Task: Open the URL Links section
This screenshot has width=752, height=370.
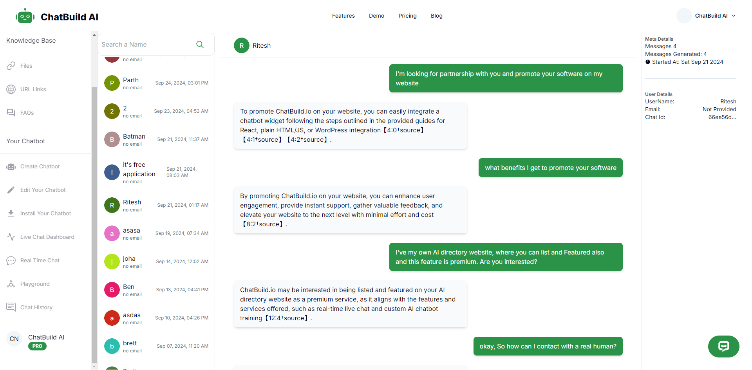Action: click(x=11, y=89)
